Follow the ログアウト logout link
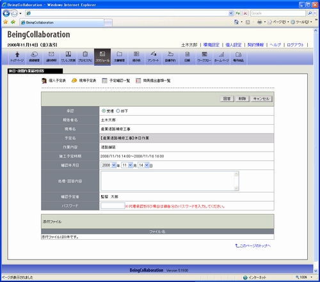 [x=295, y=45]
